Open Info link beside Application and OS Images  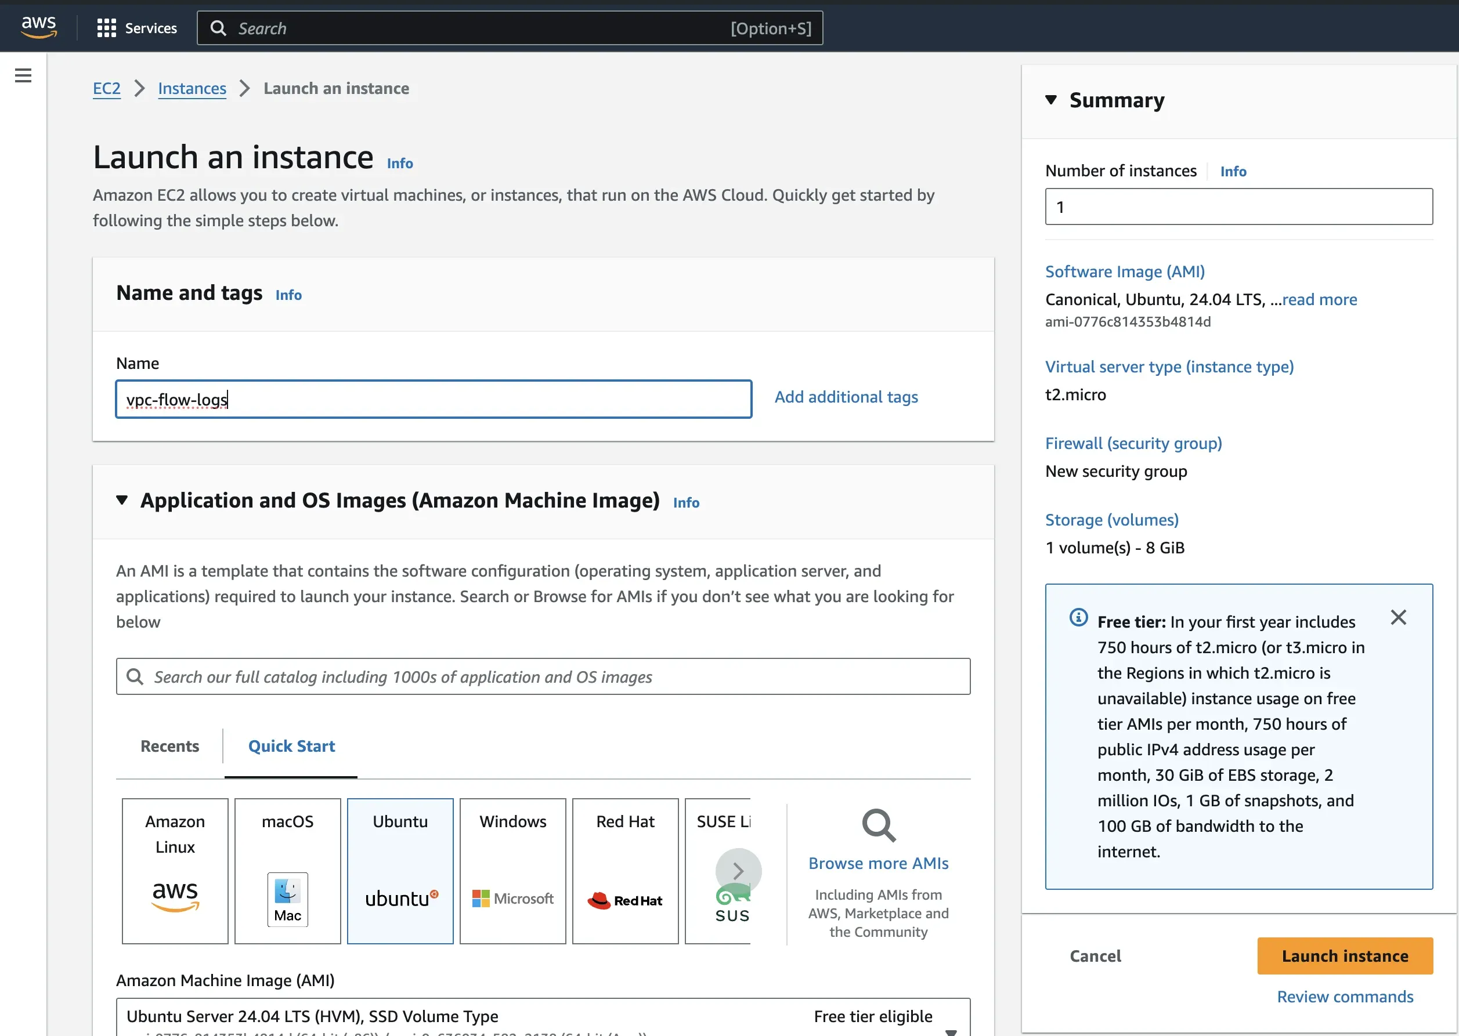[686, 503]
